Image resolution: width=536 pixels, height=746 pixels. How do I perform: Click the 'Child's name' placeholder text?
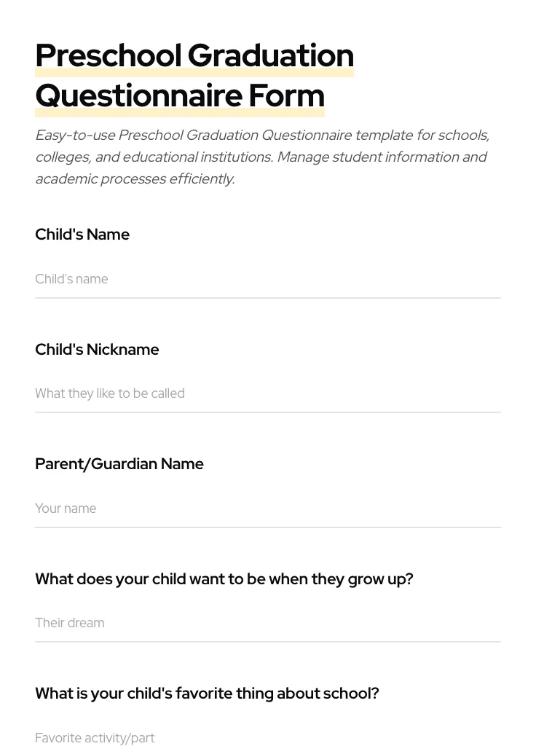coord(71,279)
